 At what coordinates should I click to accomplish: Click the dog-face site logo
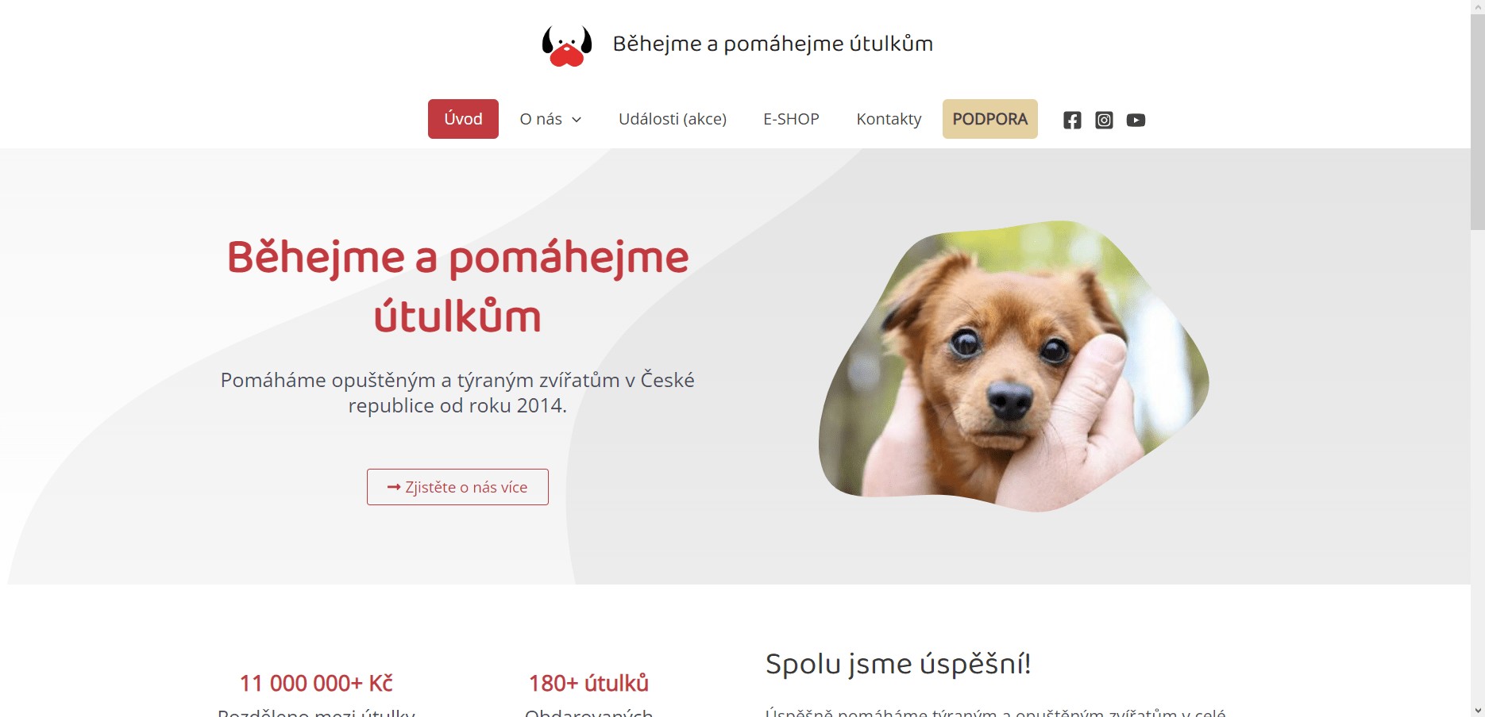567,45
